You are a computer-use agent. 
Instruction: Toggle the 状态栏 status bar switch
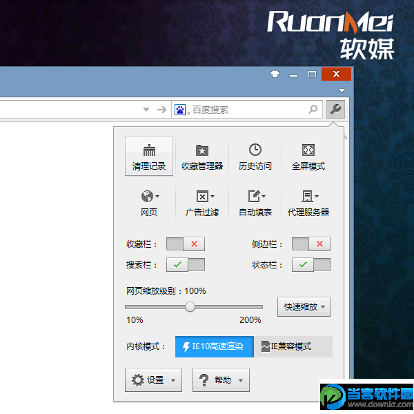coord(311,264)
